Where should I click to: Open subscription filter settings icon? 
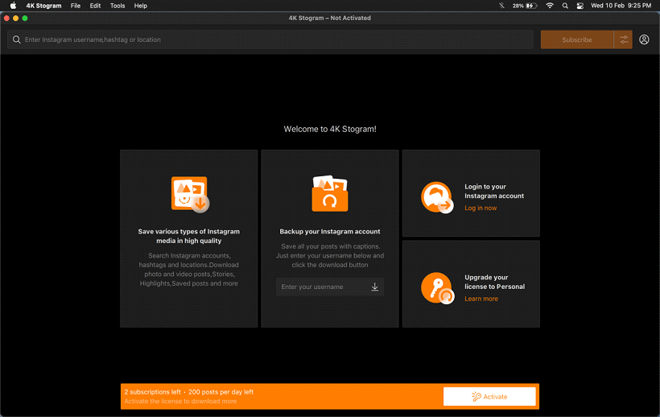[x=624, y=39]
